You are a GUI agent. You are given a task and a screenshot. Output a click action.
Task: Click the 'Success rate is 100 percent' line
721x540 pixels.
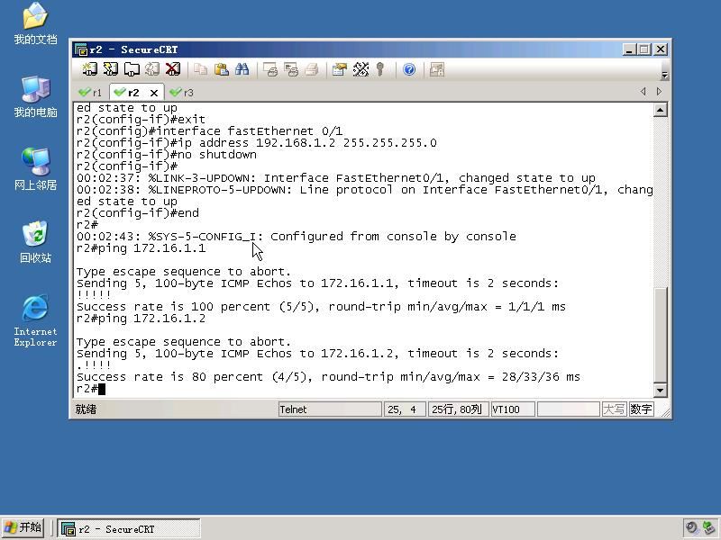[x=321, y=307]
